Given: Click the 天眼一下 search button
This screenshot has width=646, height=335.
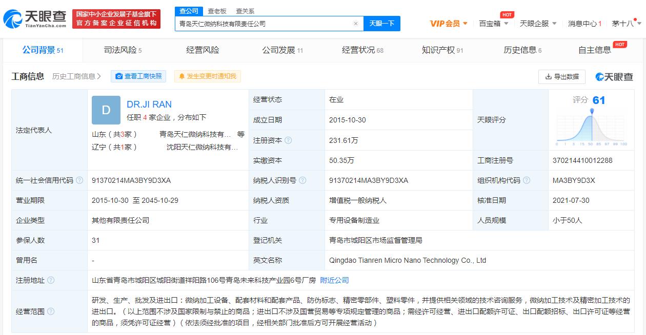Looking at the screenshot, I should tap(382, 24).
